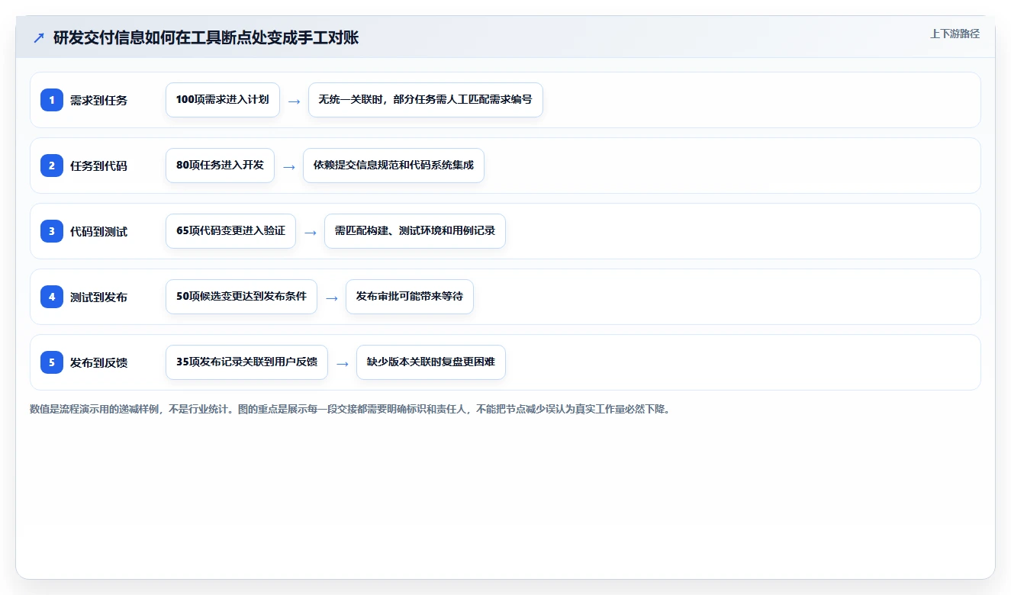Viewport: 1011px width, 595px height.
Task: Select step number 3 badge
Action: click(52, 231)
